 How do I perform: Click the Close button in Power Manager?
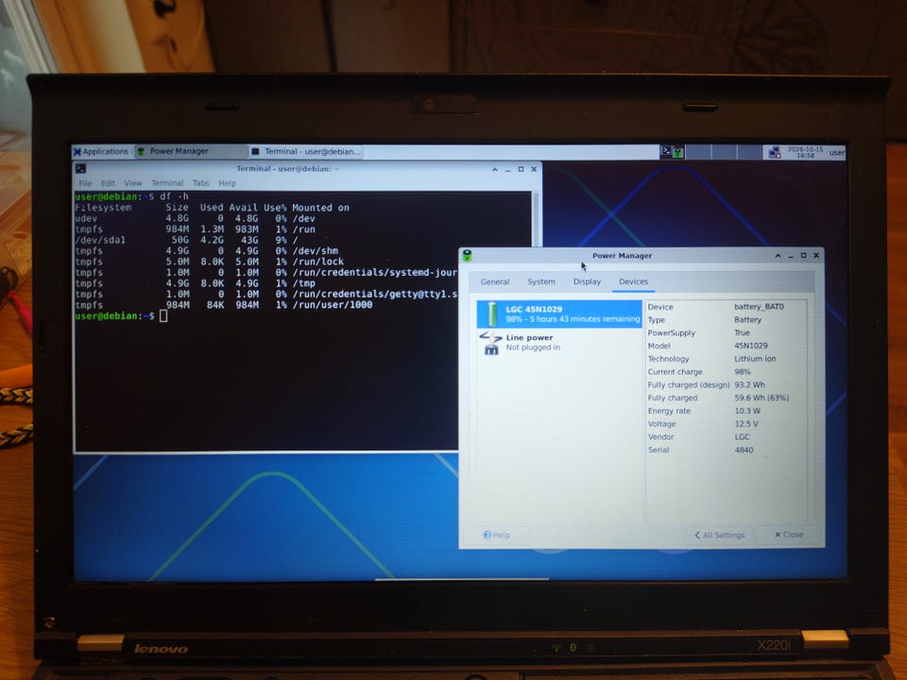click(x=789, y=535)
